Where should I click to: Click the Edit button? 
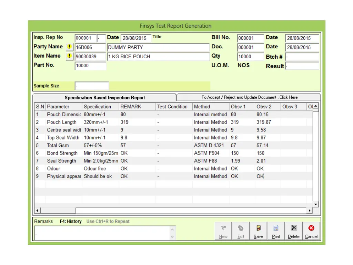pos(241,231)
